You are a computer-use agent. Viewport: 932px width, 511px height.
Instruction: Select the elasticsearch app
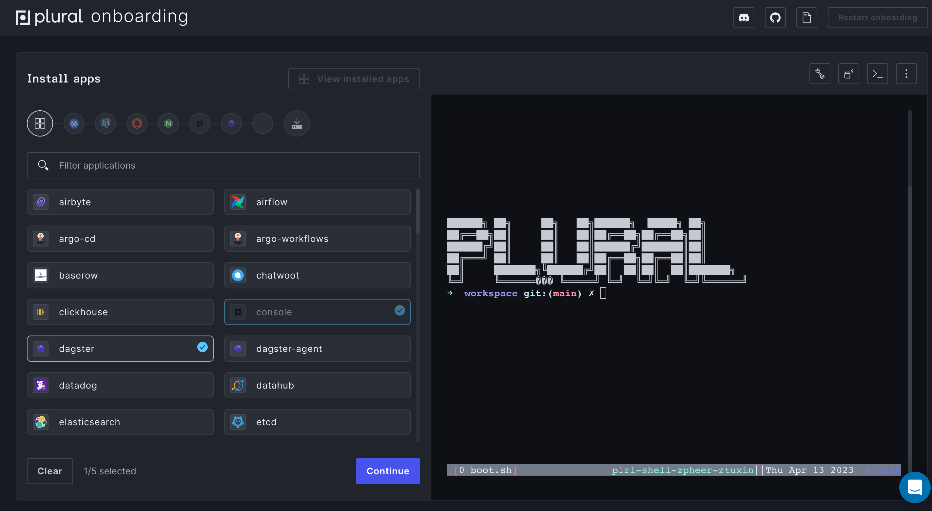pos(120,422)
